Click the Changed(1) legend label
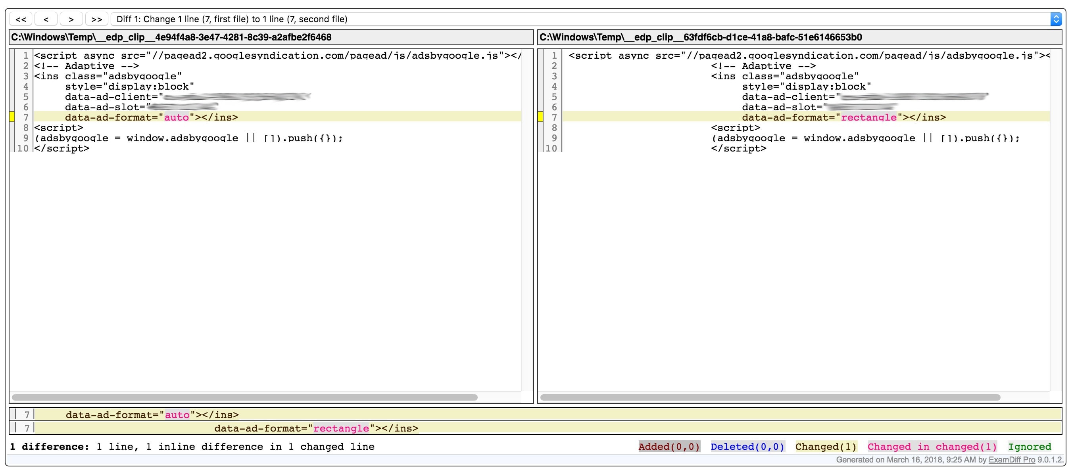 pyautogui.click(x=826, y=447)
